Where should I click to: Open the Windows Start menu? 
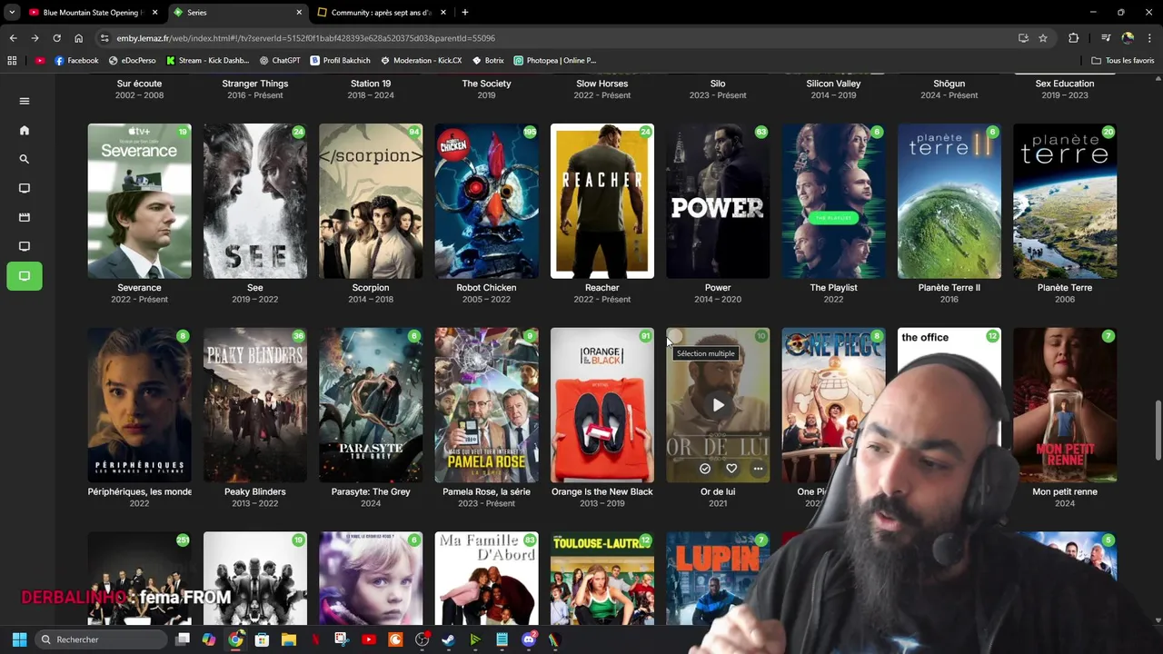pyautogui.click(x=19, y=639)
